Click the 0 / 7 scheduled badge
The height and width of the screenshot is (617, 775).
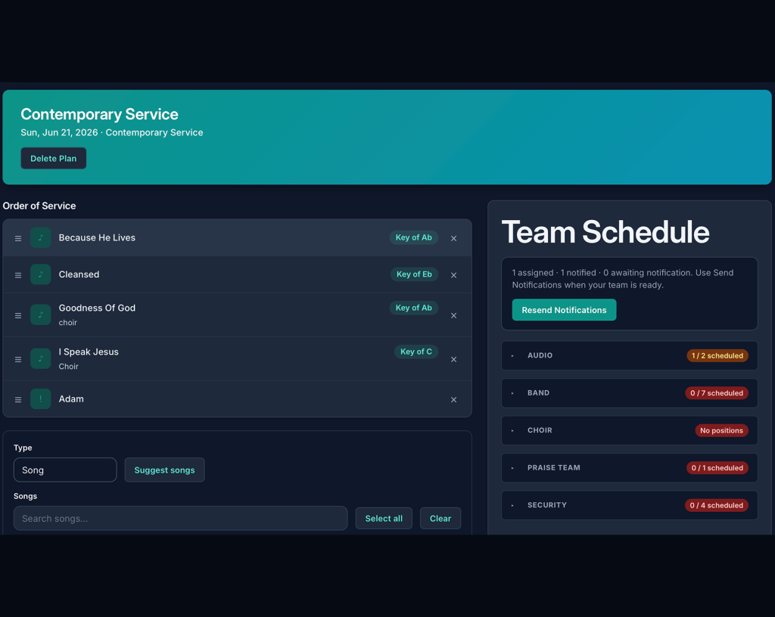pyautogui.click(x=717, y=393)
